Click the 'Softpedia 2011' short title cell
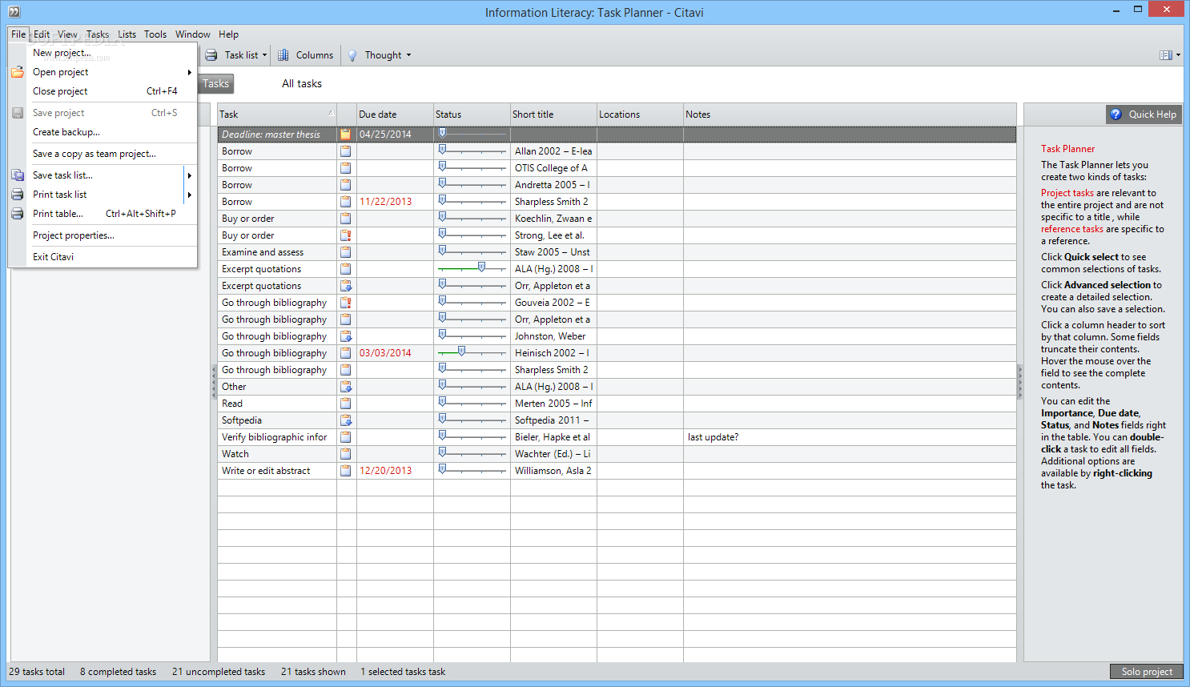 pyautogui.click(x=553, y=420)
